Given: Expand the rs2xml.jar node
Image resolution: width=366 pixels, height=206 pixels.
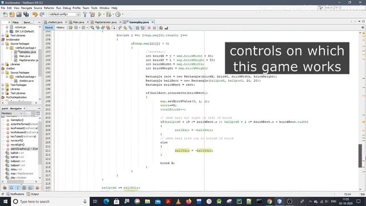Looking at the screenshot, I should pyautogui.click(x=7, y=27).
